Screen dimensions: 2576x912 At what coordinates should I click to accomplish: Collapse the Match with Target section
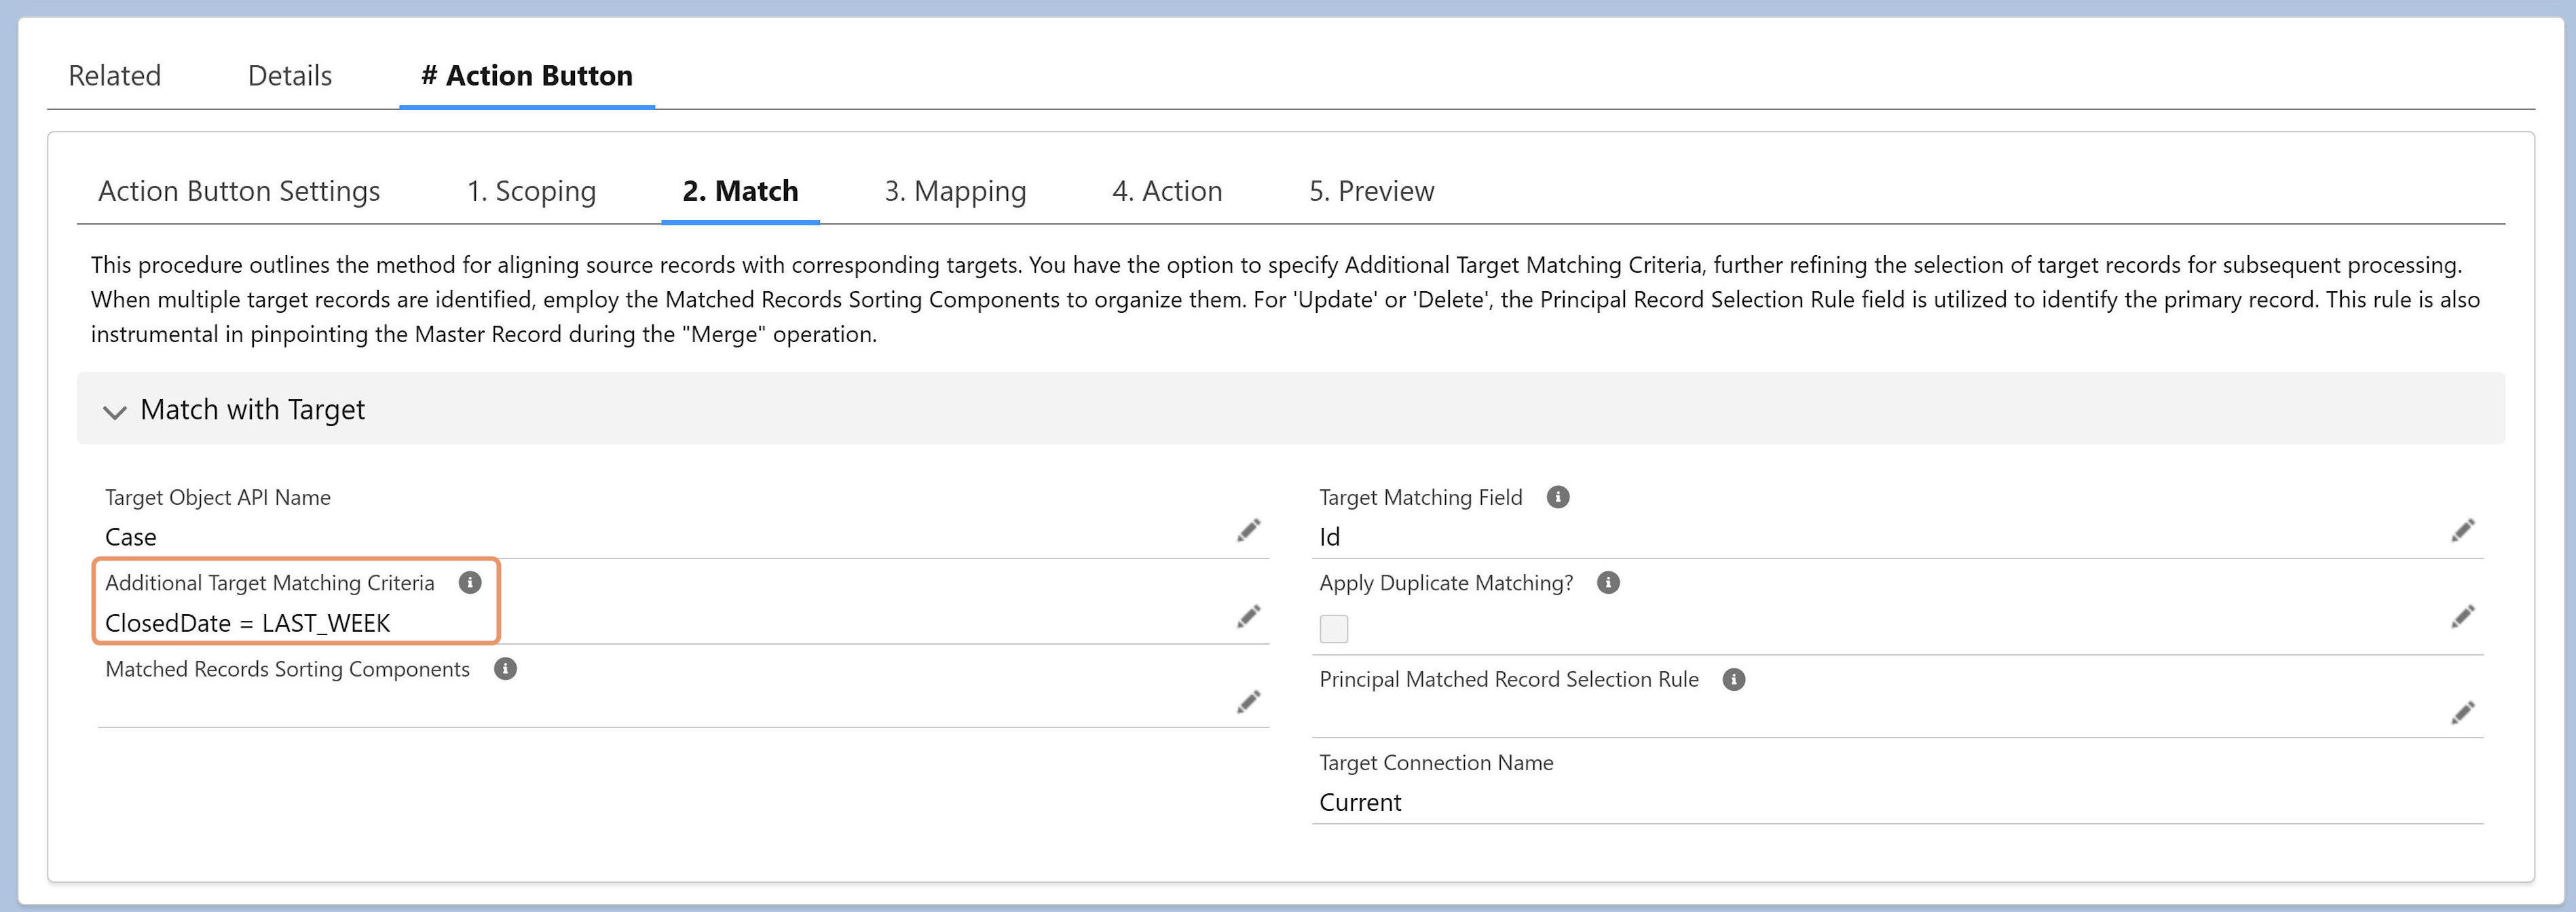[115, 411]
